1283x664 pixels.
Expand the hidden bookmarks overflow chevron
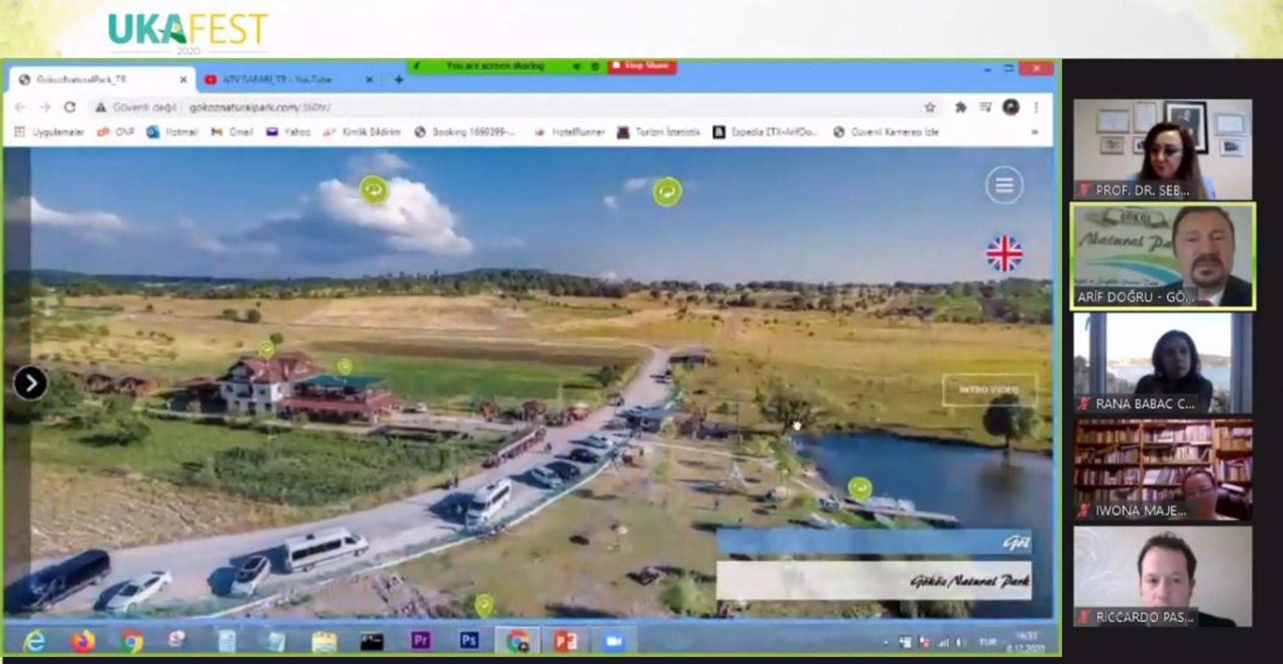(1034, 132)
